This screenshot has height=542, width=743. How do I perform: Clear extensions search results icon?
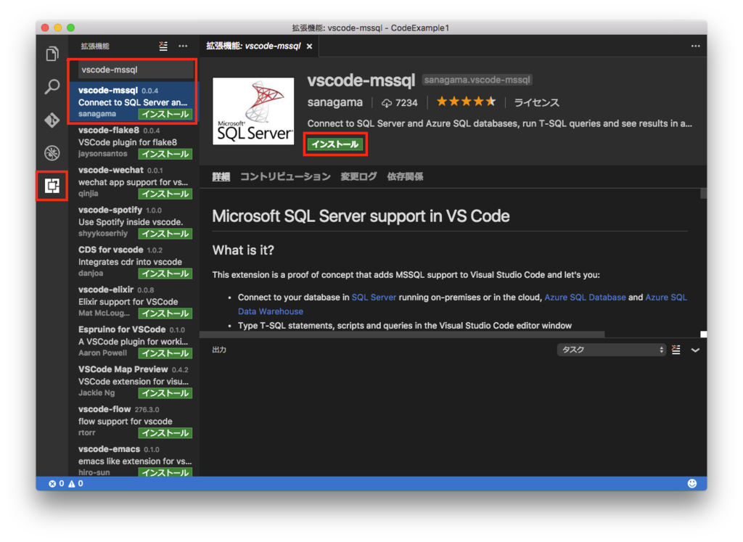[163, 46]
